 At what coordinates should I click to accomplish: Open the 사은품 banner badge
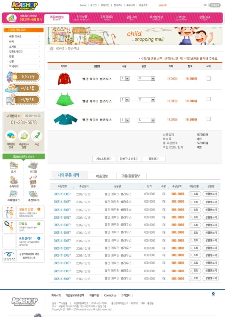tap(22, 89)
